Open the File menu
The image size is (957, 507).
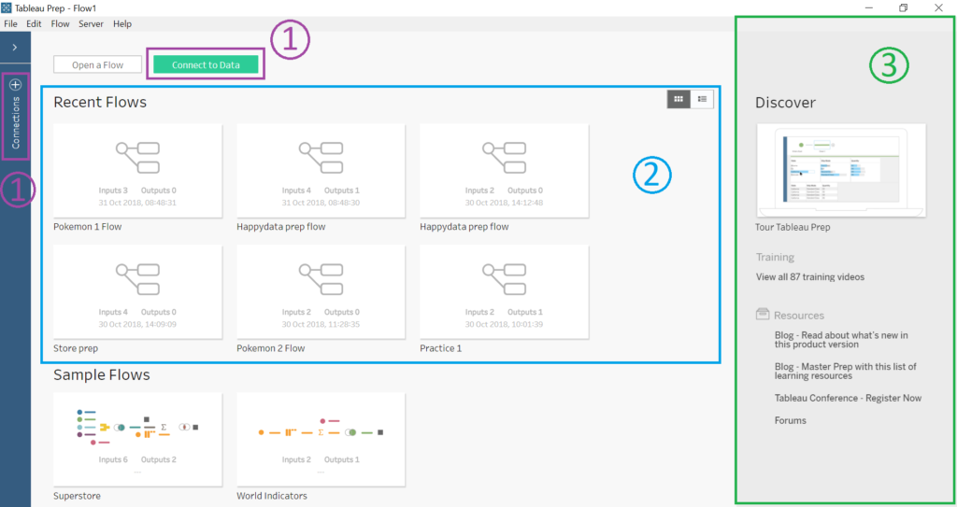click(x=10, y=23)
